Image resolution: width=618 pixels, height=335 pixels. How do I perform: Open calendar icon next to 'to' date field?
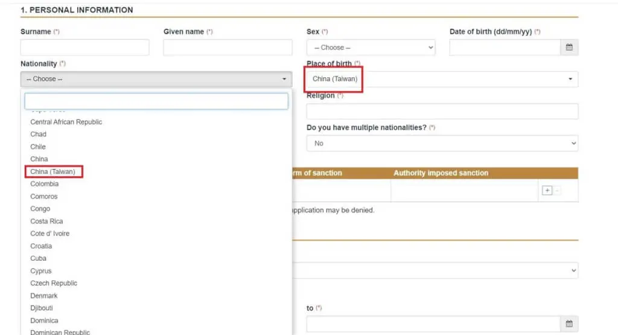coord(569,324)
